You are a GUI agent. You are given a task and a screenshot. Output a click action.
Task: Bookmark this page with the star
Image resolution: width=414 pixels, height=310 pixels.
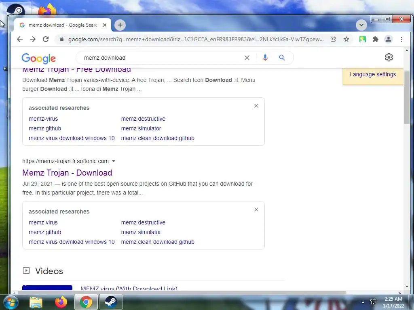click(x=346, y=39)
